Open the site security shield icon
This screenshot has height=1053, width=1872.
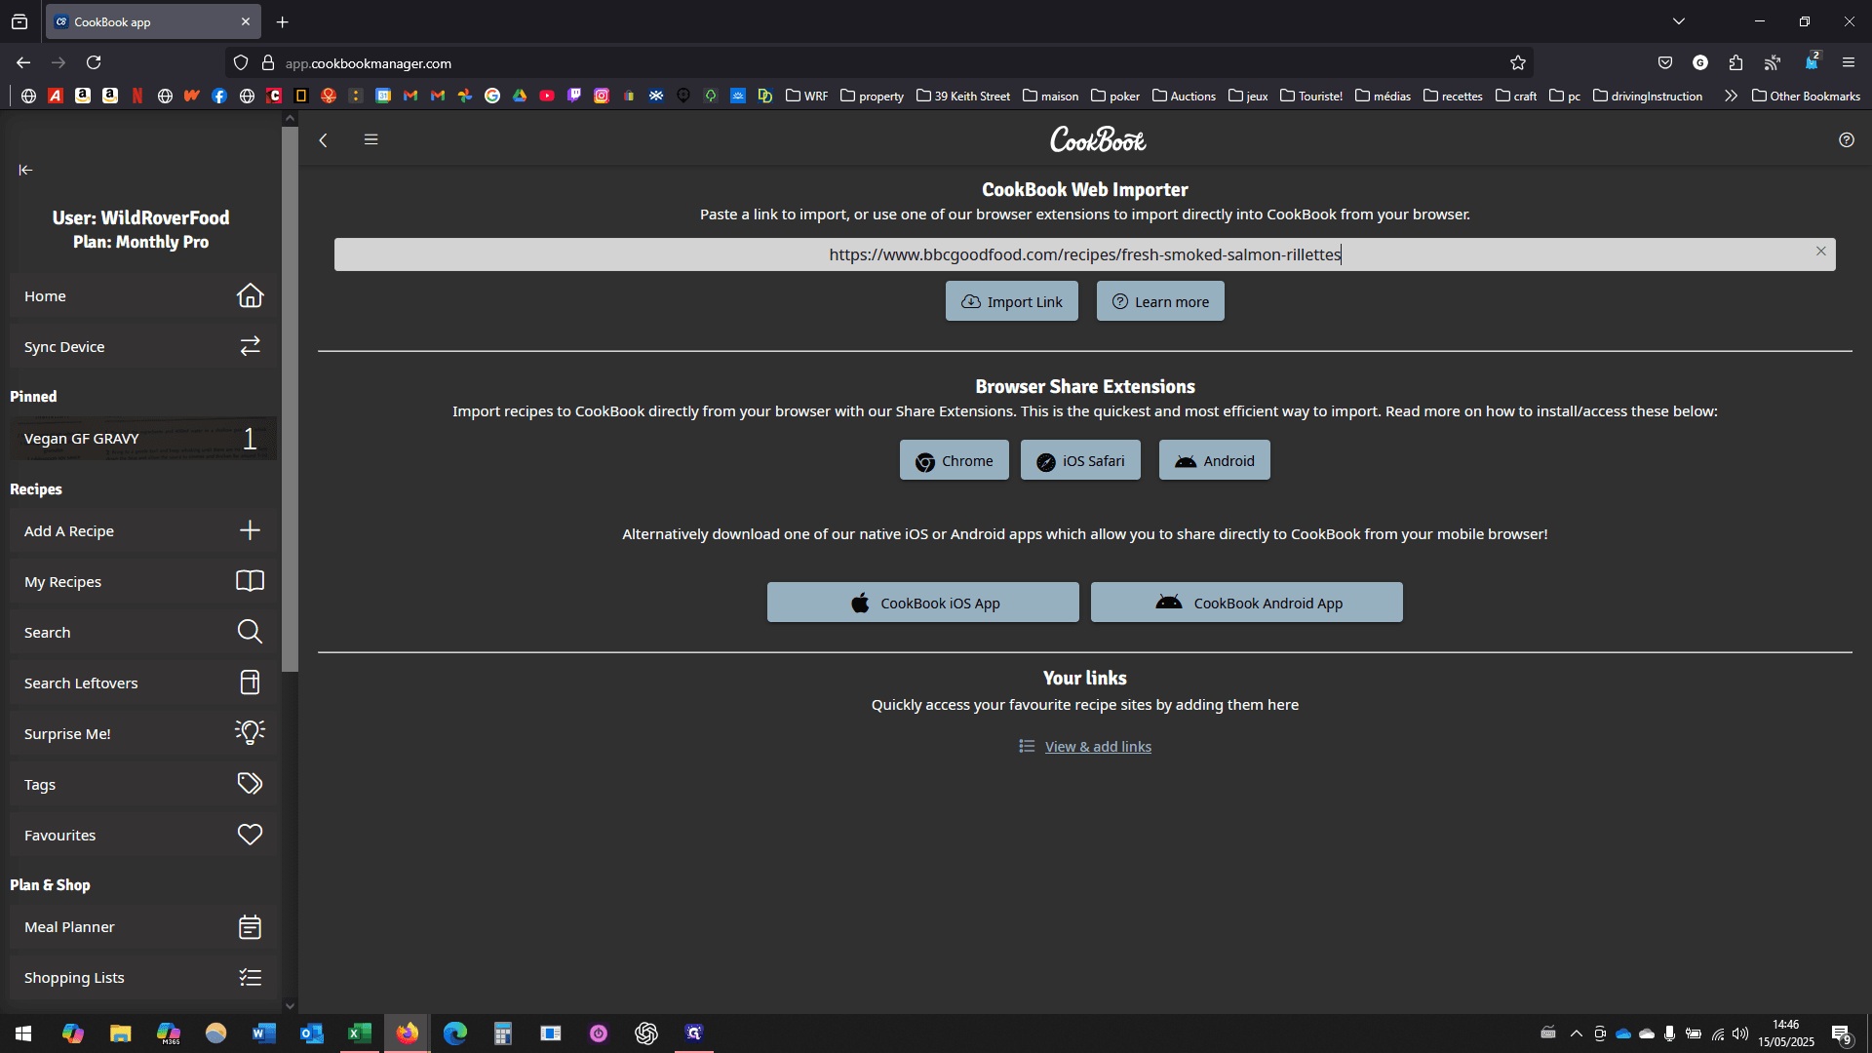tap(240, 63)
